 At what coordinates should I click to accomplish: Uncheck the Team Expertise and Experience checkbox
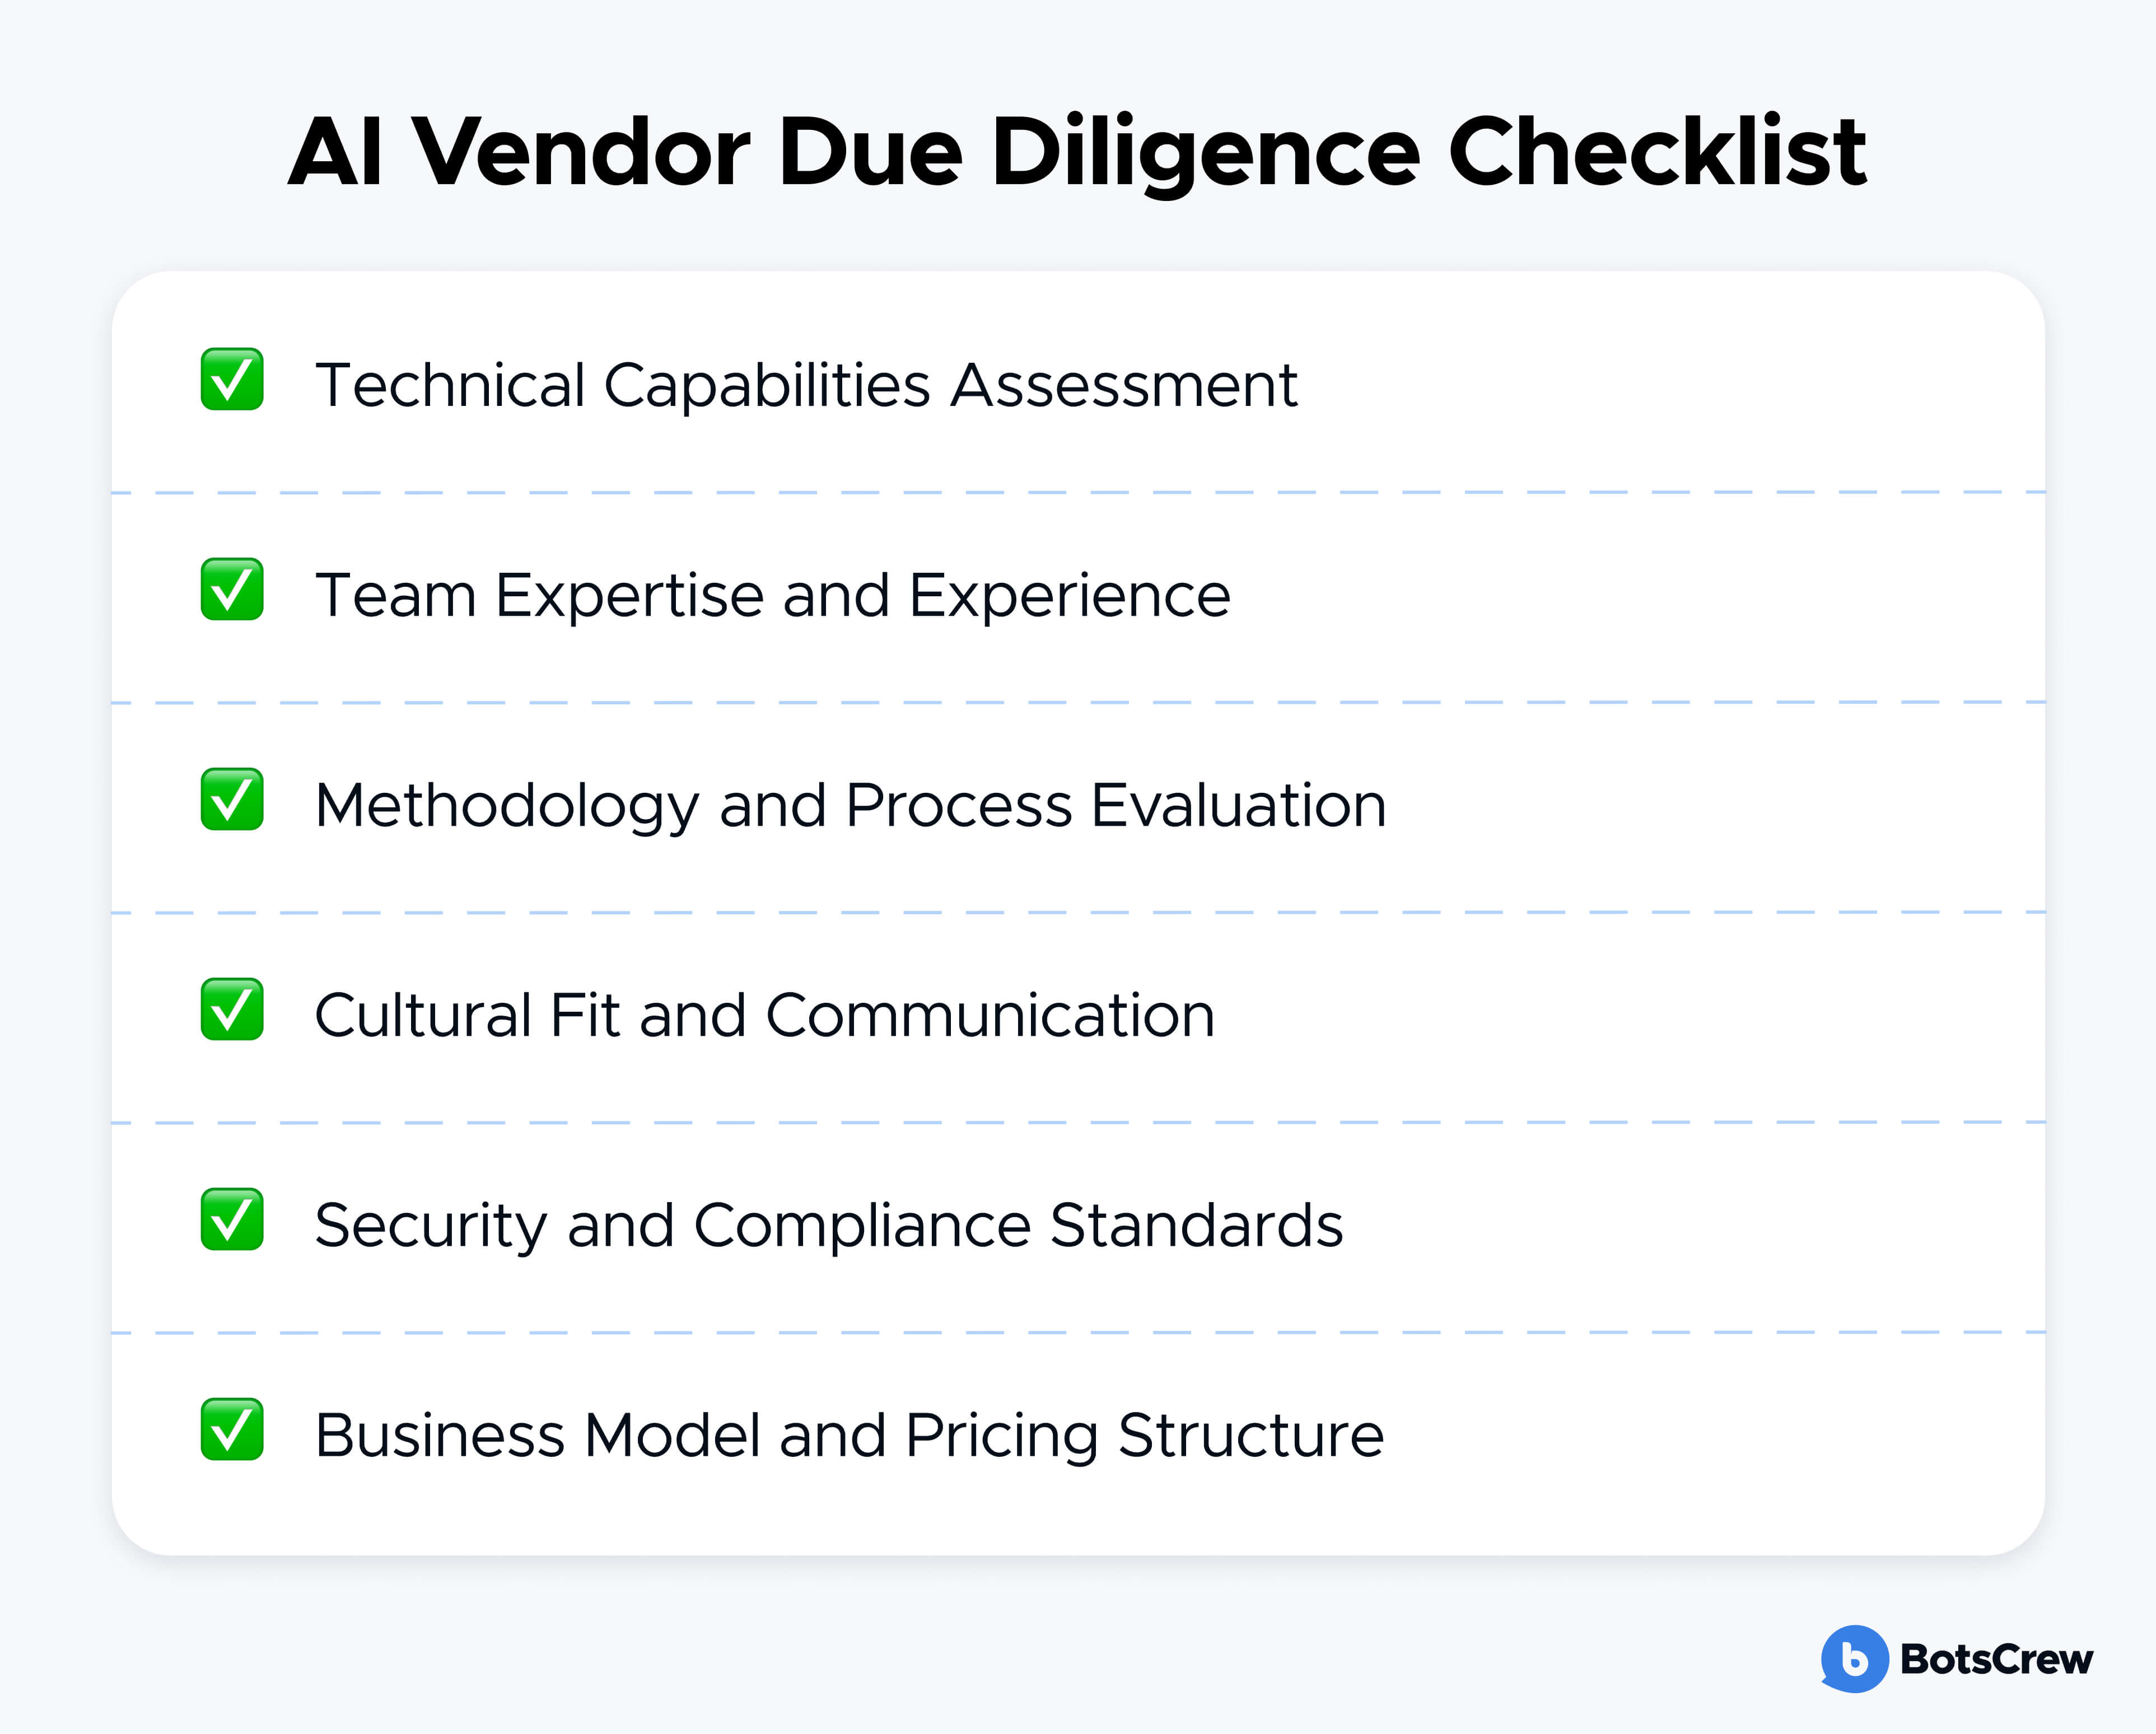coord(232,589)
